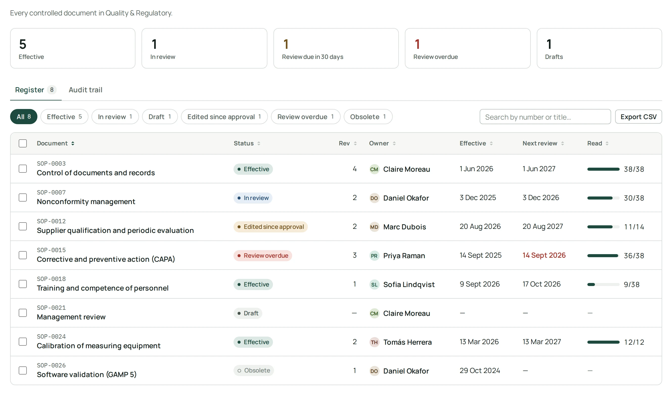Show only the Draft filter

tap(160, 117)
